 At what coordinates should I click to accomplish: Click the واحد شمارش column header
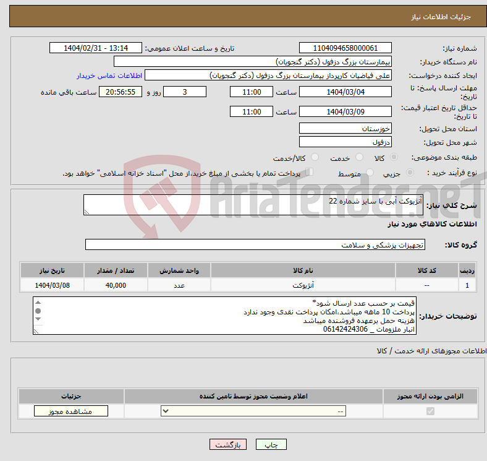click(x=179, y=270)
